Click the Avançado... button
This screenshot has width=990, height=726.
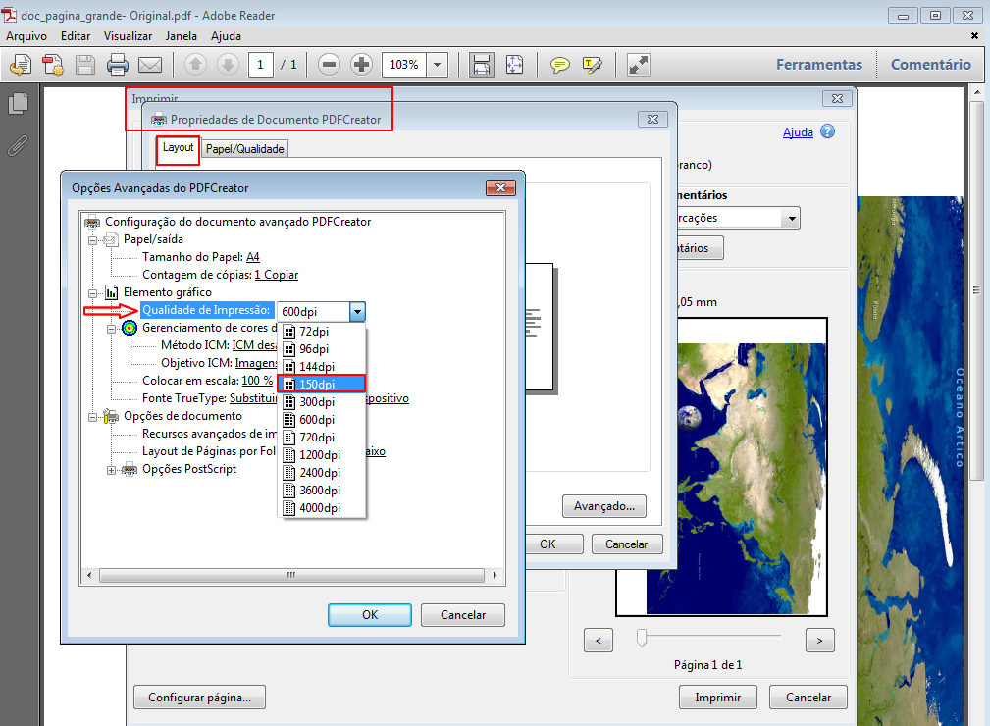603,506
